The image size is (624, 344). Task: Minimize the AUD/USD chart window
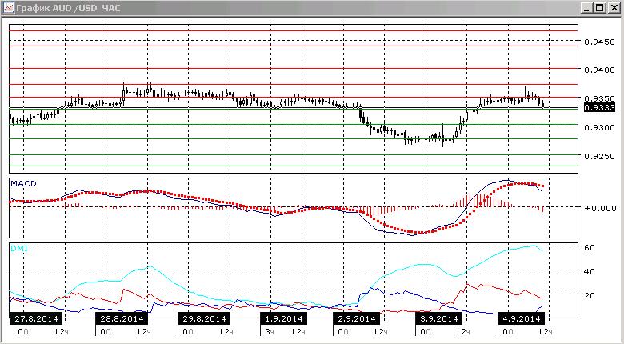587,7
